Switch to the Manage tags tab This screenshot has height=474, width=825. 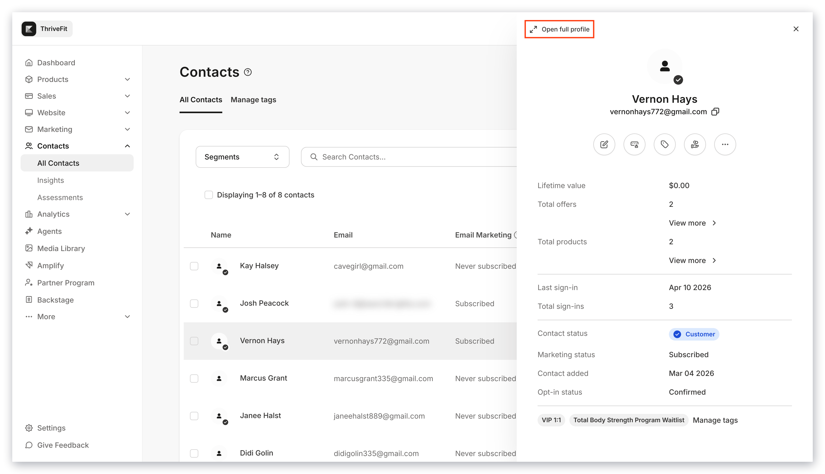coord(253,100)
